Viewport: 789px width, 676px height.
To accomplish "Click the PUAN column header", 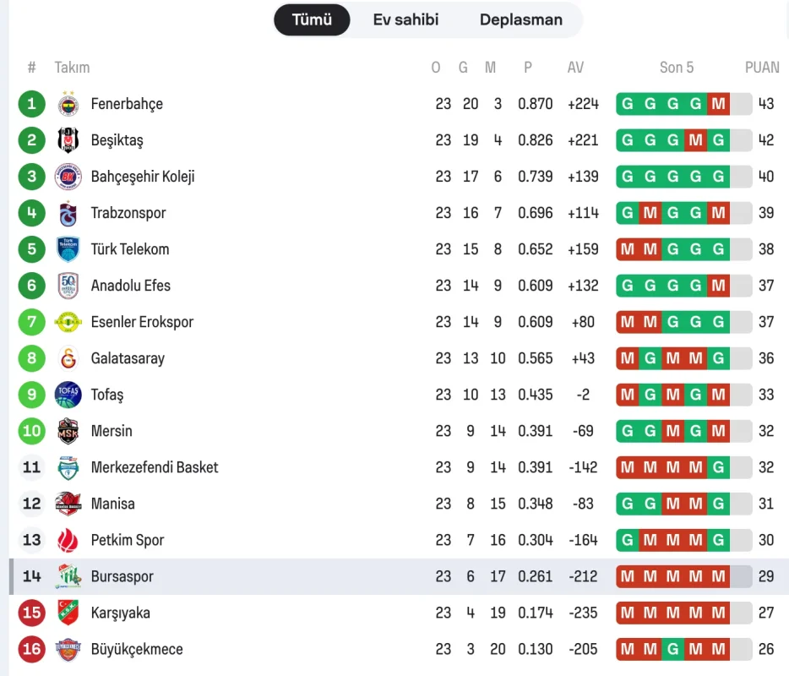I will click(762, 68).
